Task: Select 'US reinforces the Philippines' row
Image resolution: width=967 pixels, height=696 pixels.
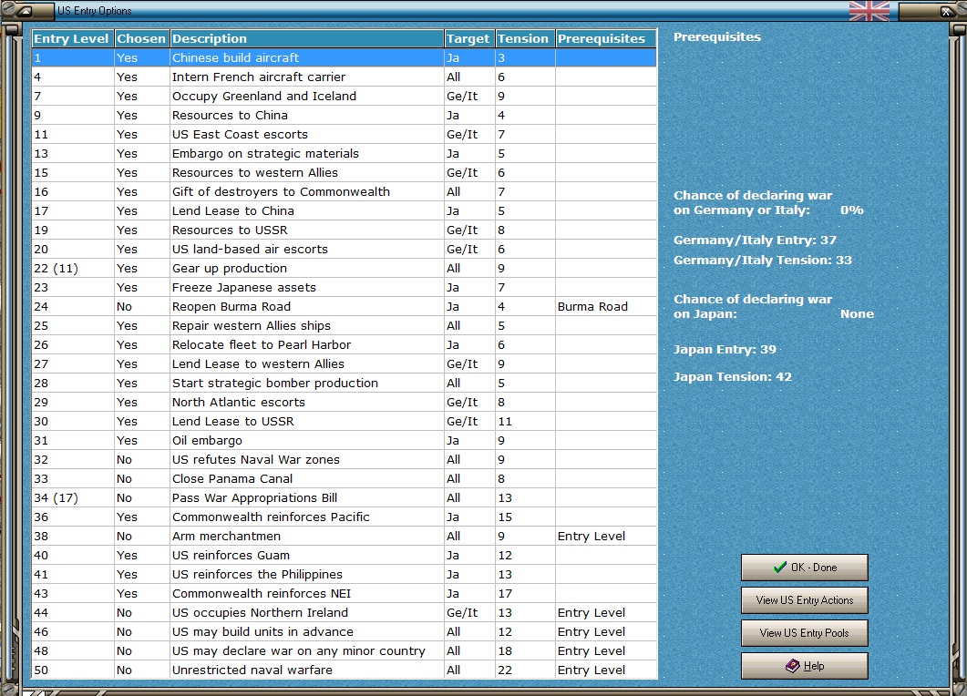Action: [x=345, y=573]
